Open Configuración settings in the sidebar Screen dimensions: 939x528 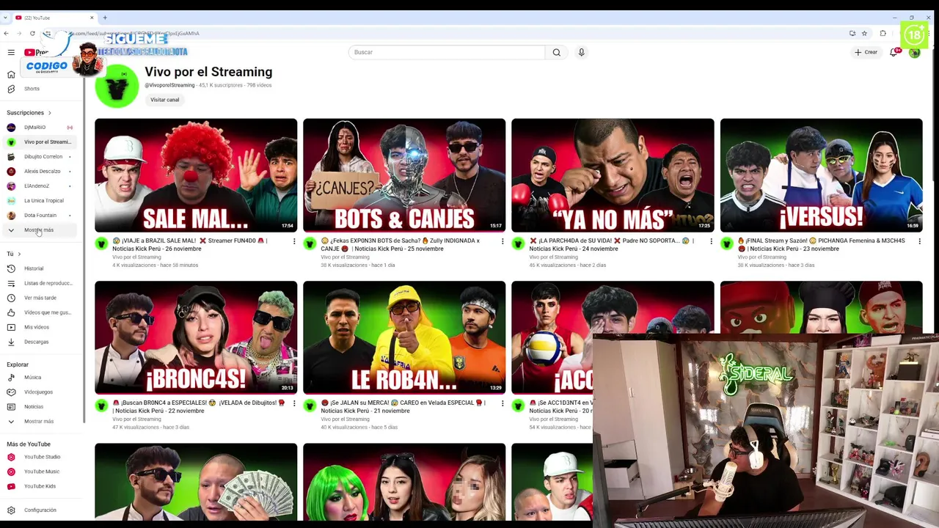[x=40, y=510]
